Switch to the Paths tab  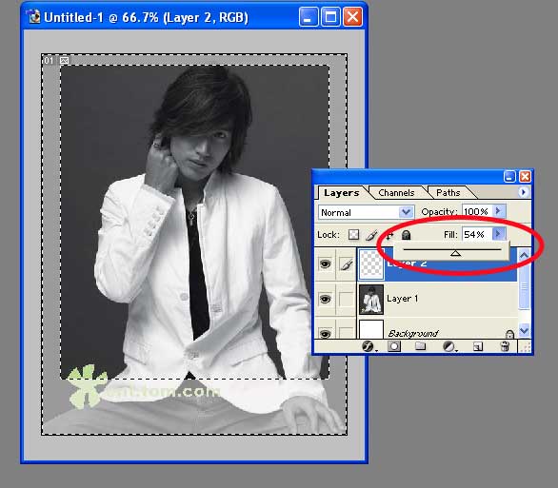coord(448,193)
